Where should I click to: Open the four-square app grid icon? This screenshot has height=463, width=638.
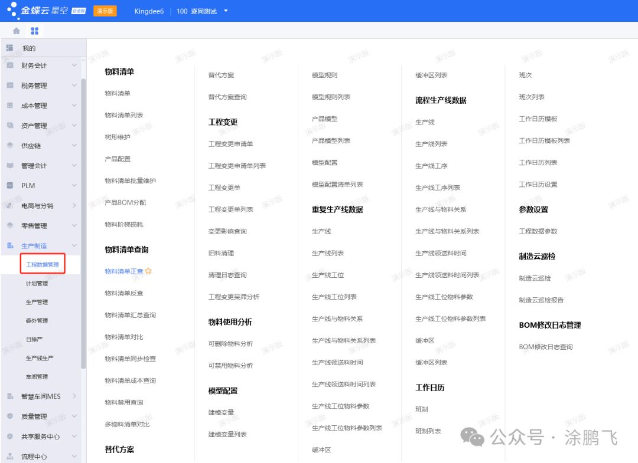point(34,31)
